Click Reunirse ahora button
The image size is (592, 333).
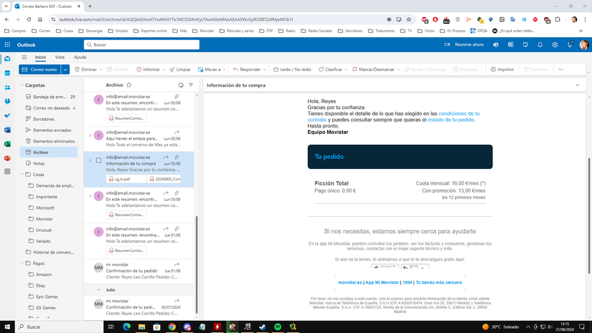(464, 44)
